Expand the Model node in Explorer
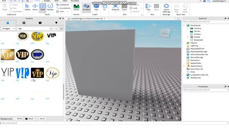This screenshot has height=129, width=229. coord(187,37)
